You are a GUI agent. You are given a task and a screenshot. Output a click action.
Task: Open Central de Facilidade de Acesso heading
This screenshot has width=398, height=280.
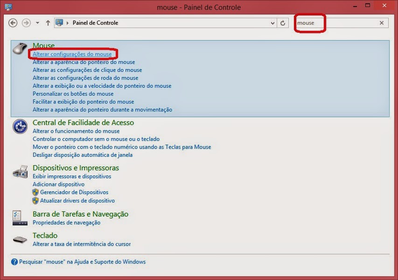click(x=83, y=123)
